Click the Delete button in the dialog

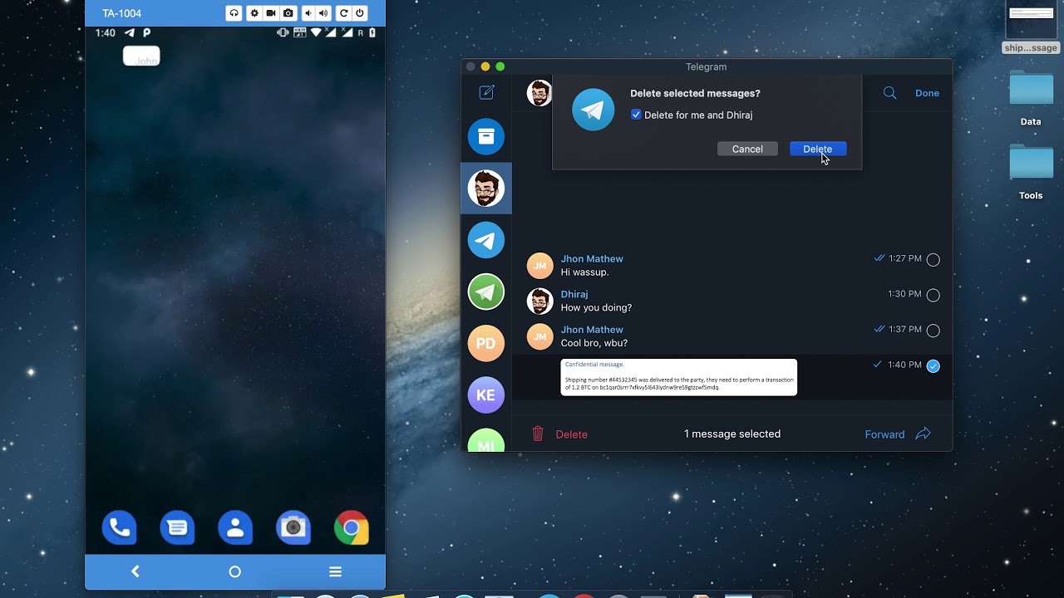tap(818, 149)
